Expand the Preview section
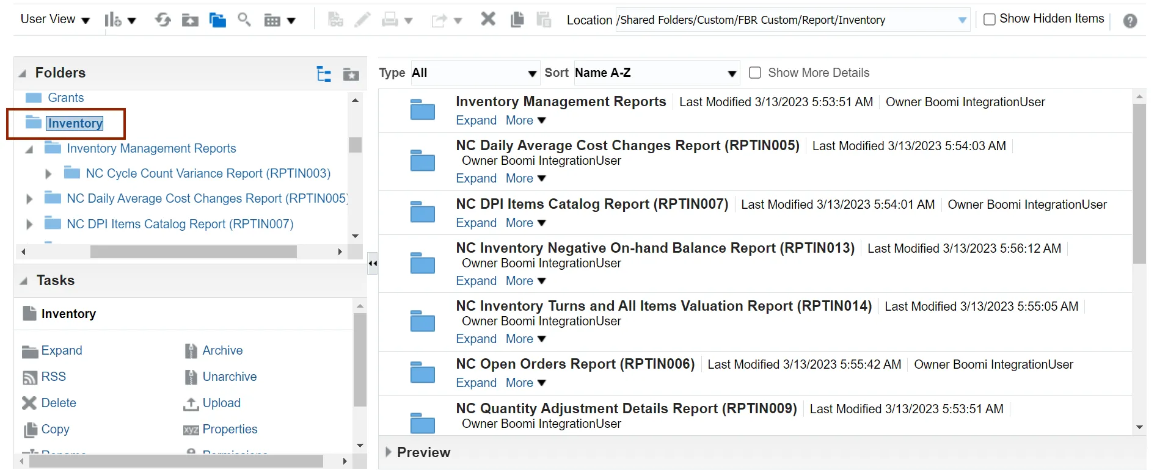Image resolution: width=1157 pixels, height=470 pixels. (389, 452)
